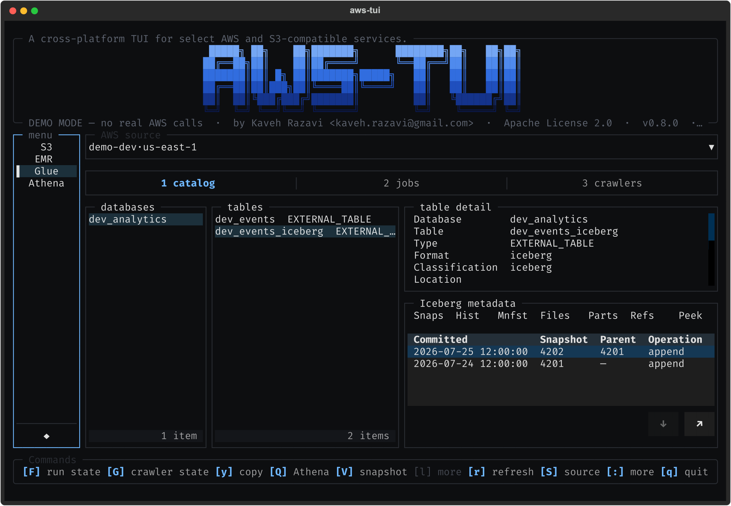Click the Operation column header
This screenshot has width=731, height=506.
675,340
